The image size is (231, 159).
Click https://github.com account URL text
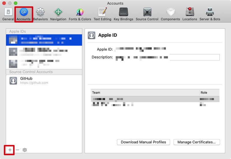pyautogui.click(x=34, y=83)
